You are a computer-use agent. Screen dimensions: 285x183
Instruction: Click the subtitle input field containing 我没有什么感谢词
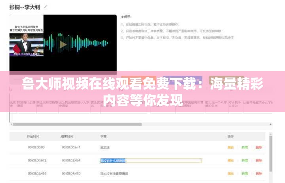(x=151, y=161)
